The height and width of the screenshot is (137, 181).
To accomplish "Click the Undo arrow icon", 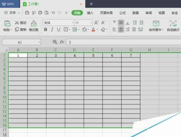I will pyautogui.click(x=53, y=13).
